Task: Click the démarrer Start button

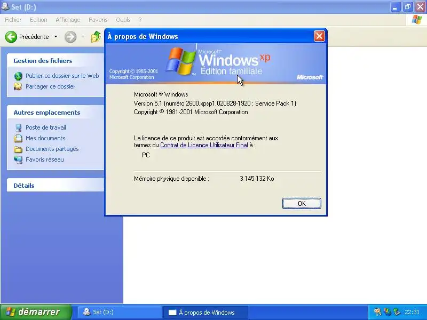Action: 35,312
